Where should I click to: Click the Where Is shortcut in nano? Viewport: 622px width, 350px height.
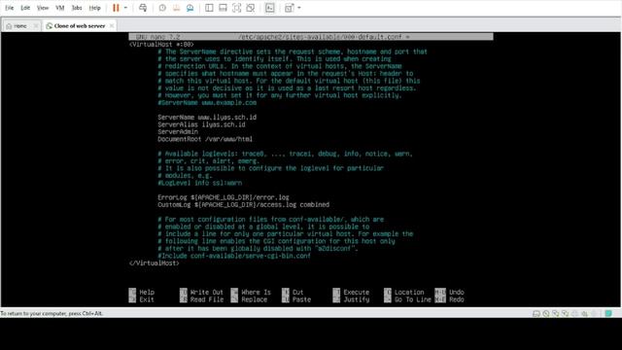251,292
